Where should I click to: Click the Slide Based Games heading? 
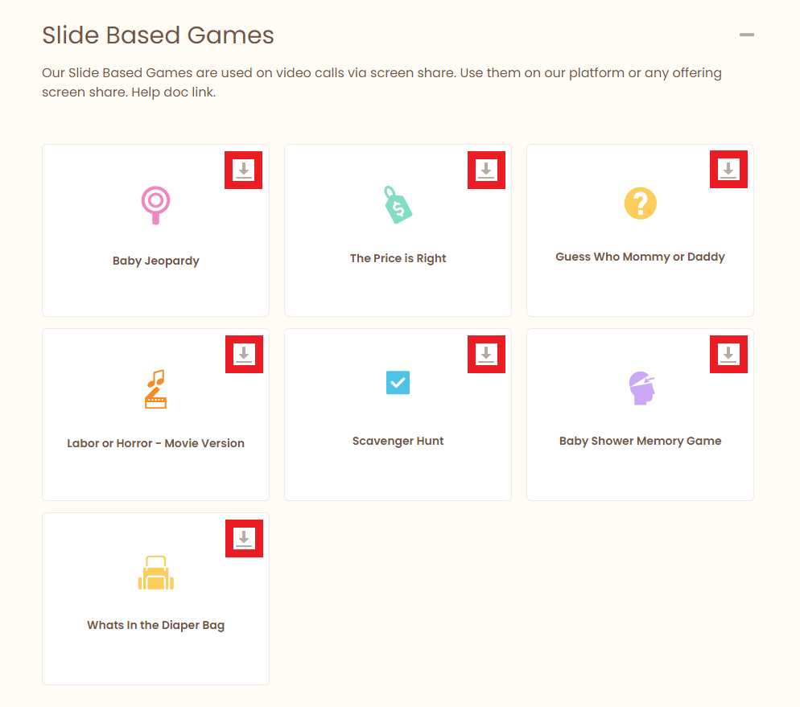tap(158, 35)
